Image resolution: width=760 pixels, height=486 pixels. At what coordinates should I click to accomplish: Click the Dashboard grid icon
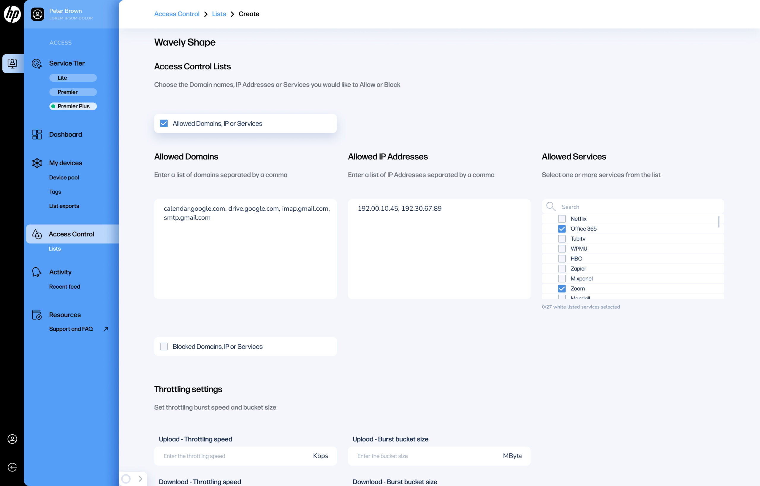pyautogui.click(x=37, y=134)
